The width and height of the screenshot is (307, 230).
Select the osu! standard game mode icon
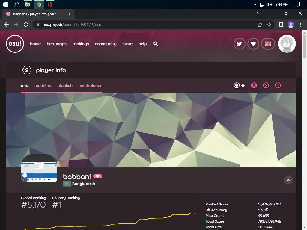click(237, 85)
